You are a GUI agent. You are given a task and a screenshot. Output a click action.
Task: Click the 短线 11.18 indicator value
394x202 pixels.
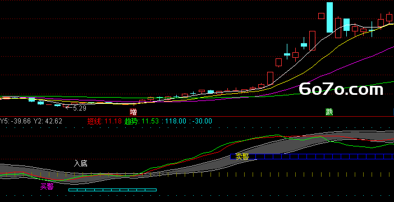[104, 121]
